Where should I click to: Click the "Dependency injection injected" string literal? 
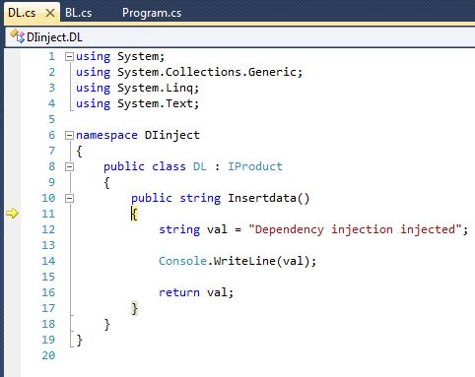pos(355,229)
